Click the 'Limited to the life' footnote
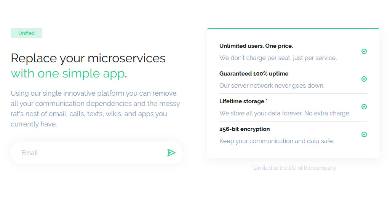The height and width of the screenshot is (202, 390). tap(293, 168)
